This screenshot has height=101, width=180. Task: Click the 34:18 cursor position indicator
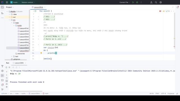point(151,93)
